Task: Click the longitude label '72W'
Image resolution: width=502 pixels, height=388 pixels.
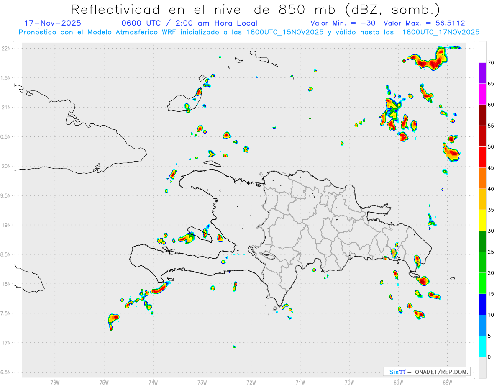Action: pos(251,382)
